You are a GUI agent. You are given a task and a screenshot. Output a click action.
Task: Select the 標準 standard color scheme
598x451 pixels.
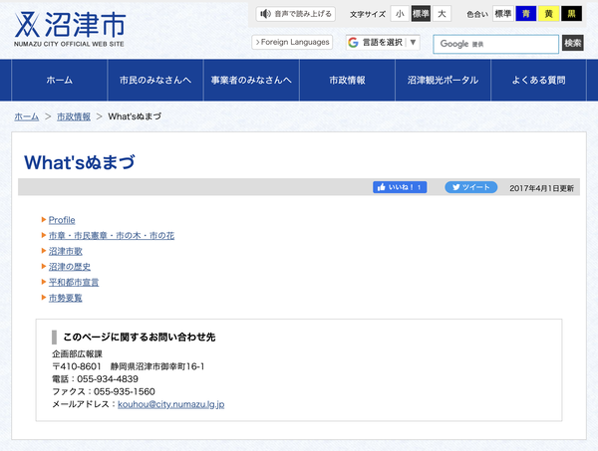coord(503,14)
